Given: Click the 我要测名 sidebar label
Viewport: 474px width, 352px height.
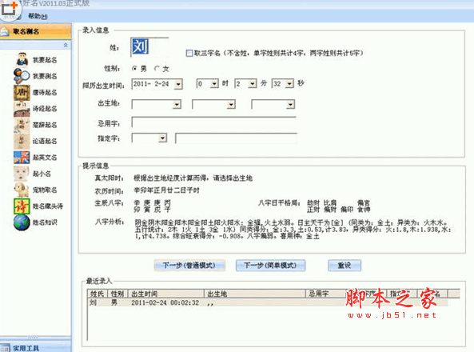Looking at the screenshot, I should point(45,76).
